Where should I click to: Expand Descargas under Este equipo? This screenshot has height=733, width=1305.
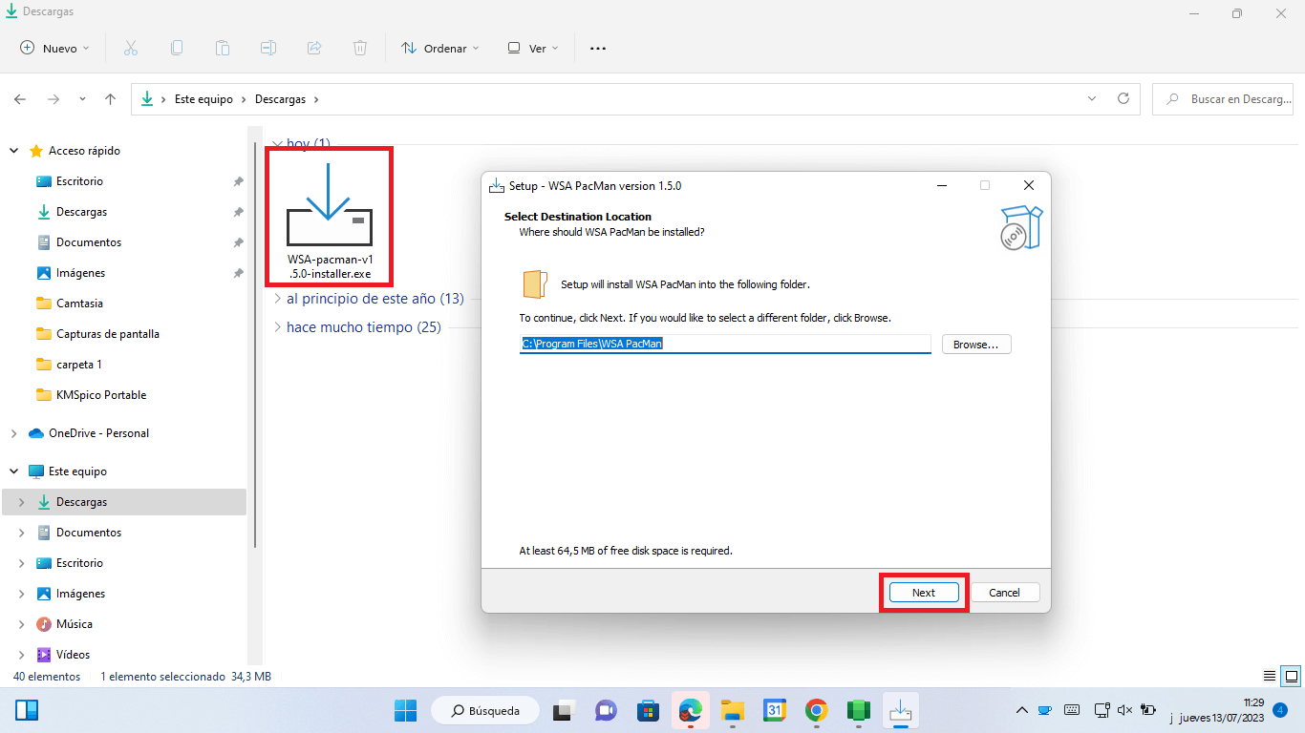[x=22, y=502]
